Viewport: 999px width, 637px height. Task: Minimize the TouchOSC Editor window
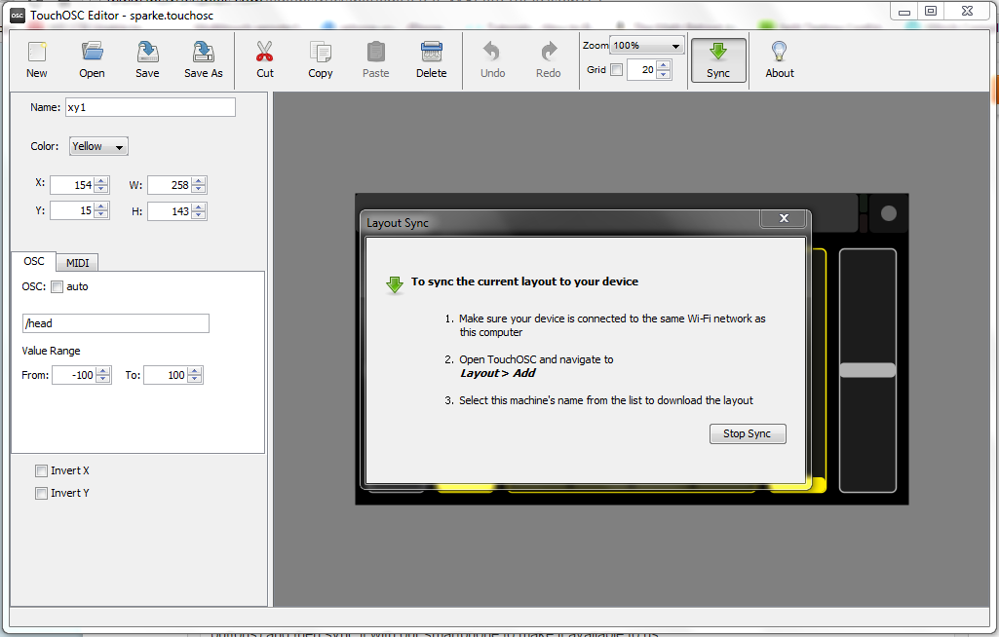pos(904,11)
